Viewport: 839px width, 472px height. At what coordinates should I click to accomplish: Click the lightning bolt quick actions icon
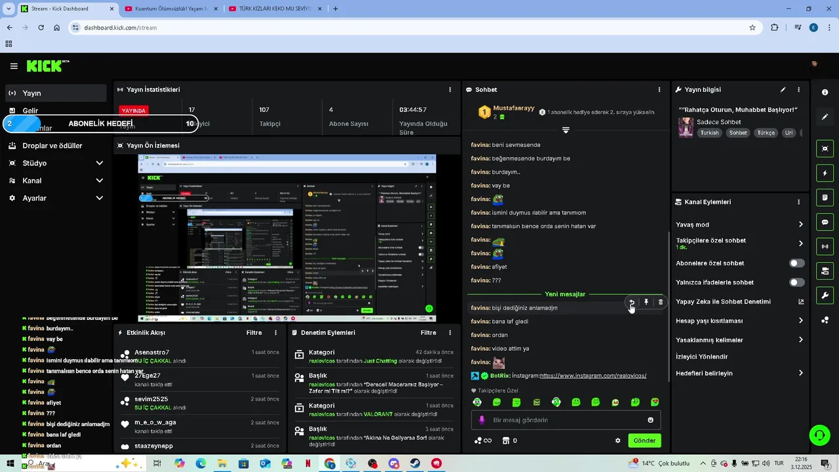825,173
